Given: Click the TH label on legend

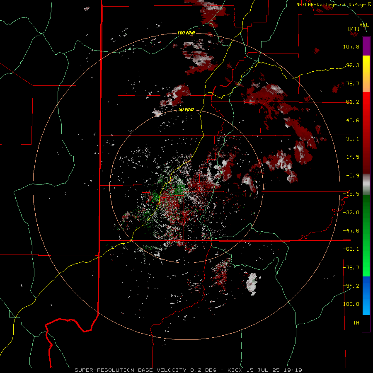Looking at the screenshot, I should coord(356,323).
